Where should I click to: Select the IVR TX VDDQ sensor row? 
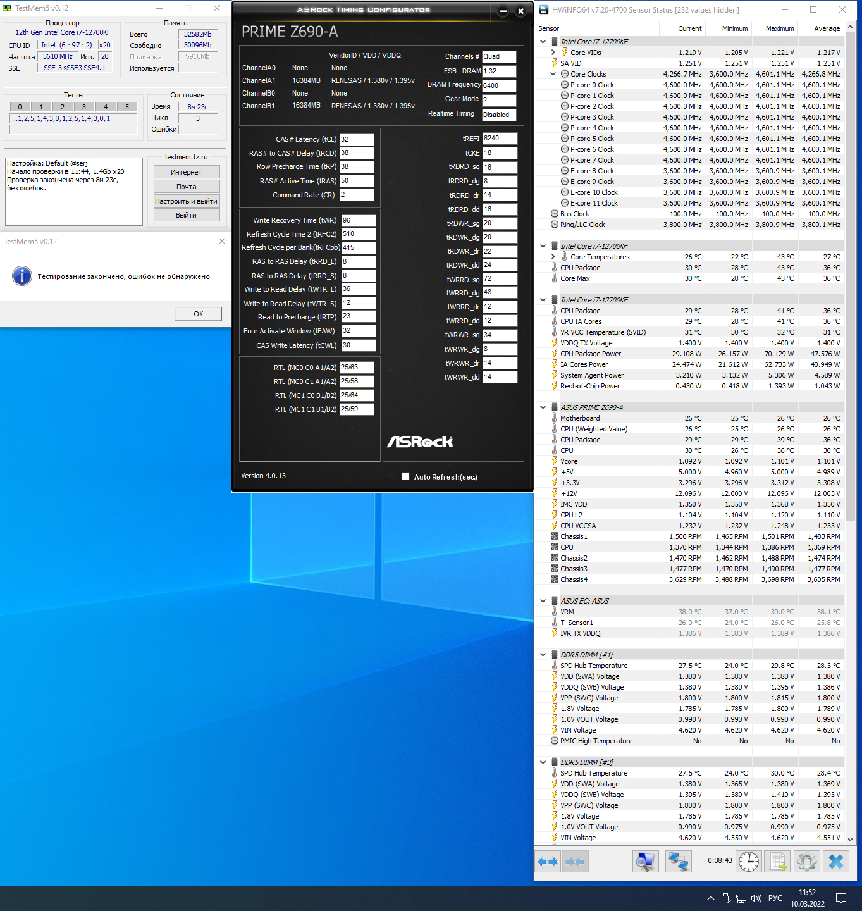click(x=690, y=633)
